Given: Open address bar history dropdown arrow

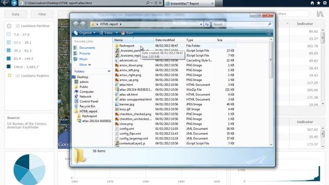Looking at the screenshot, I should click(201, 24).
